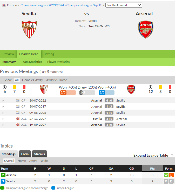Click the 3:1 score for Sevilla vs Arsenal
The width and height of the screenshot is (176, 194).
[109, 119]
